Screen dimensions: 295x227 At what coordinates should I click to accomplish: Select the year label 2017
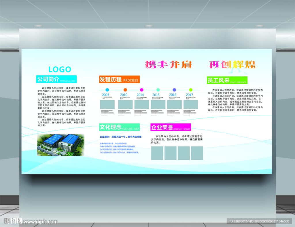190,95
